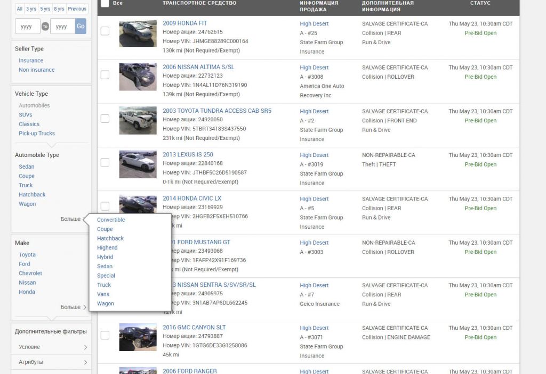Filter by Truck in sidebar
The image size is (546, 374).
click(26, 185)
